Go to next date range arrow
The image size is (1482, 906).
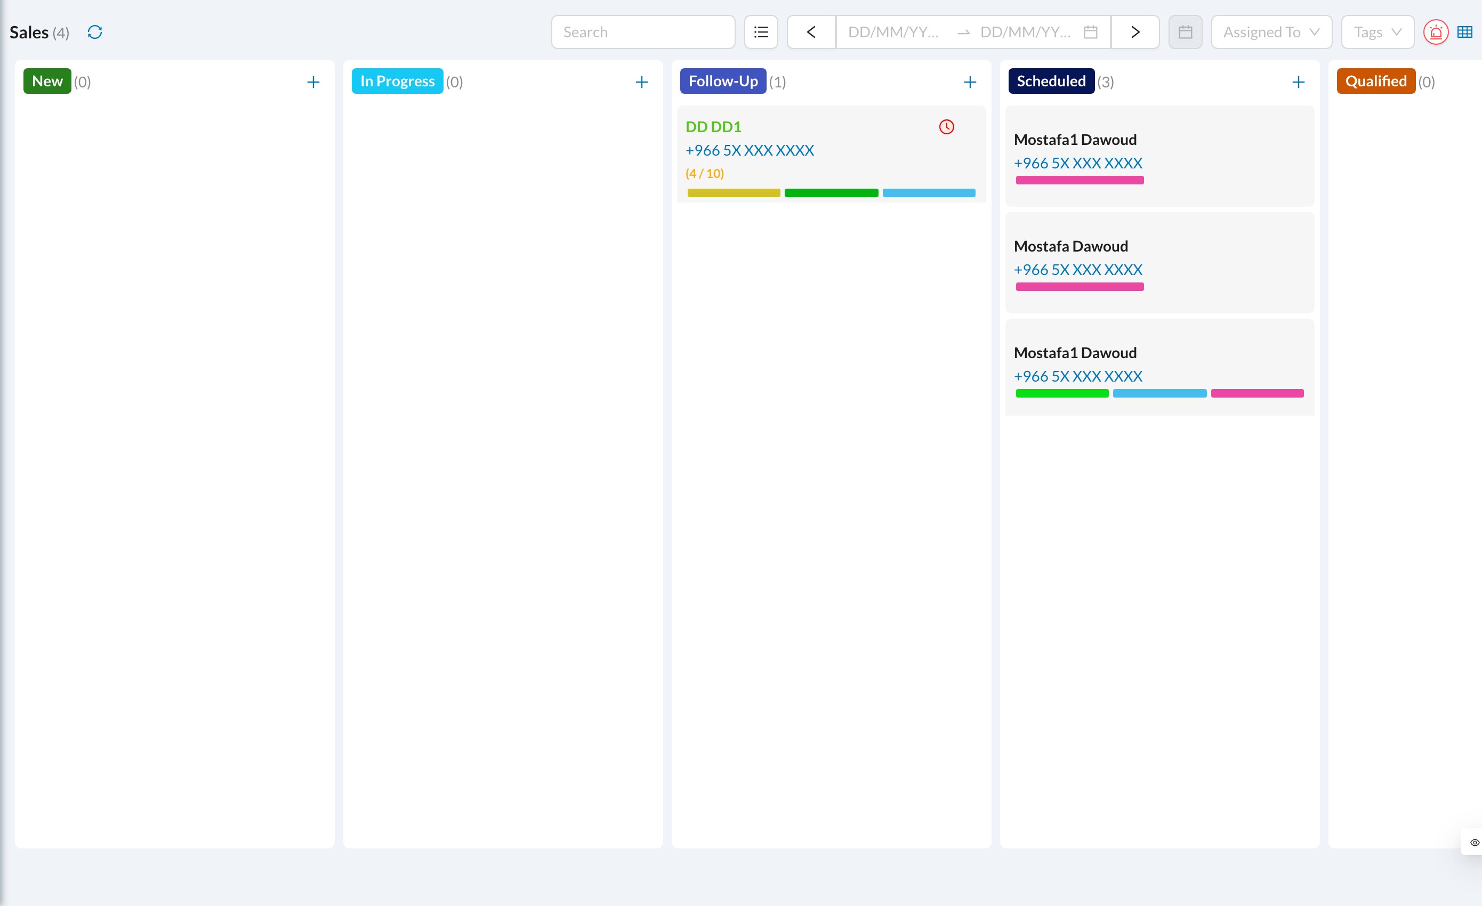tap(1135, 32)
